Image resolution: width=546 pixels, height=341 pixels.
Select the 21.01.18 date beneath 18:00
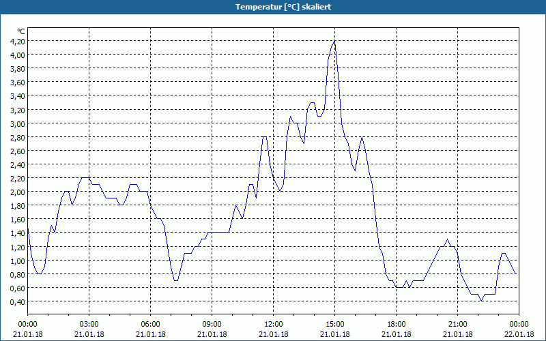(397, 334)
